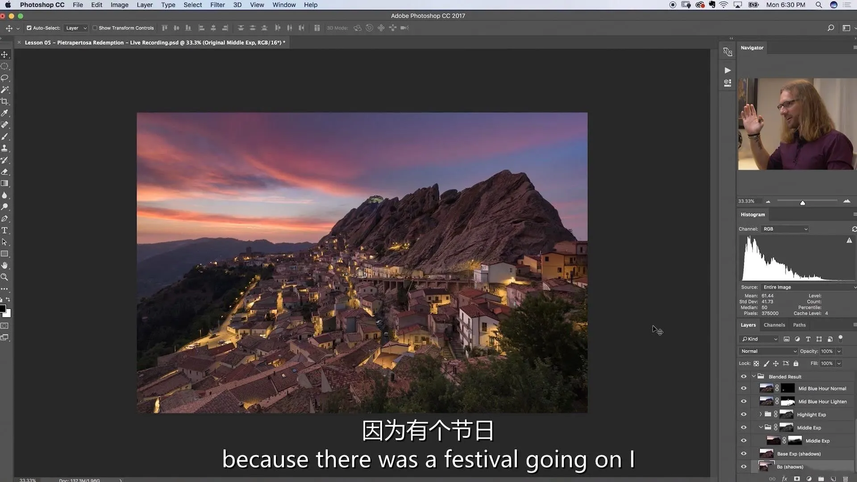Drag the Navigator zoom slider
Viewport: 857px width, 482px height.
point(802,202)
